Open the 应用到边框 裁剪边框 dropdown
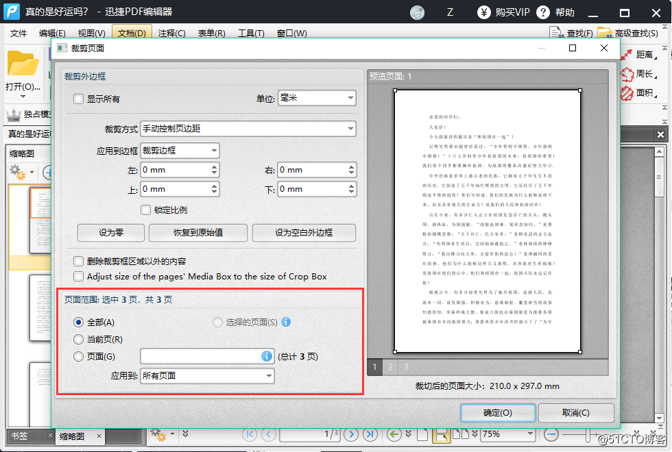 click(180, 150)
